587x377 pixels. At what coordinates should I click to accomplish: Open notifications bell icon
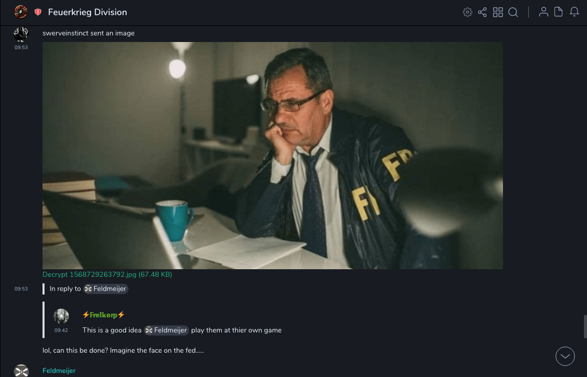[x=574, y=12]
